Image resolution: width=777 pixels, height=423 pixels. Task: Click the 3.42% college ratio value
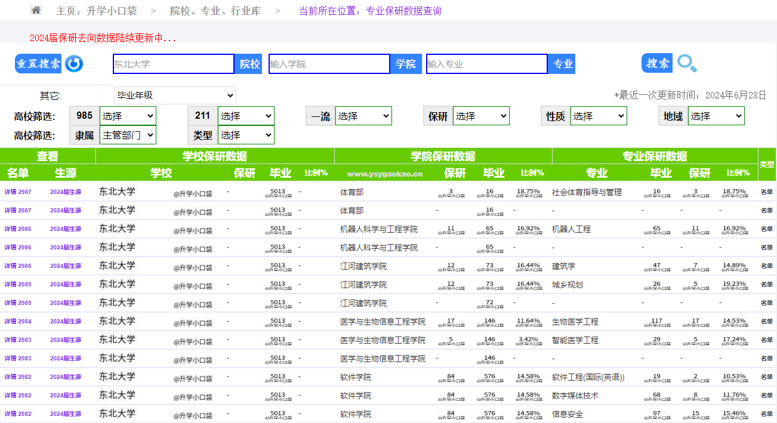coord(529,339)
